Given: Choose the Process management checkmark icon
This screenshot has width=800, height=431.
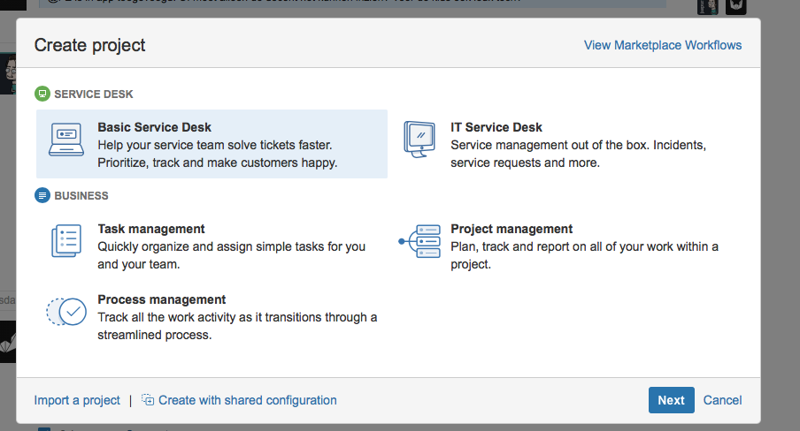Looking at the screenshot, I should pos(66,312).
